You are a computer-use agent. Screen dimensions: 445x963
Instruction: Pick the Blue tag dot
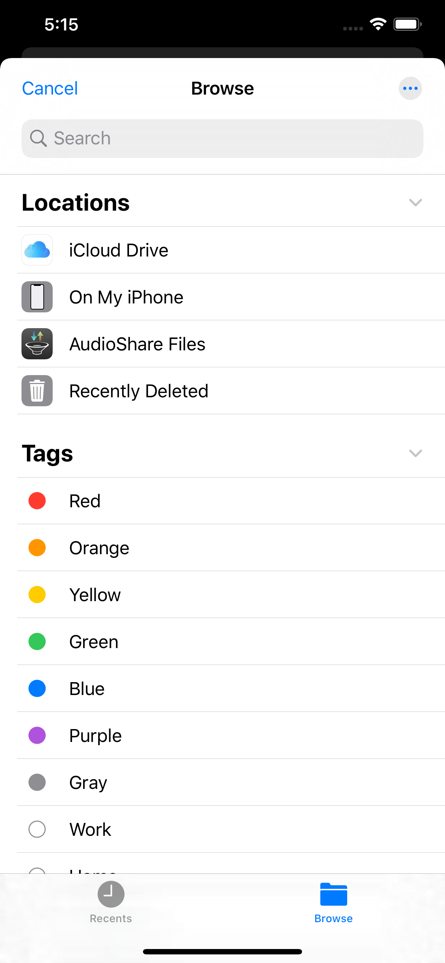click(37, 689)
